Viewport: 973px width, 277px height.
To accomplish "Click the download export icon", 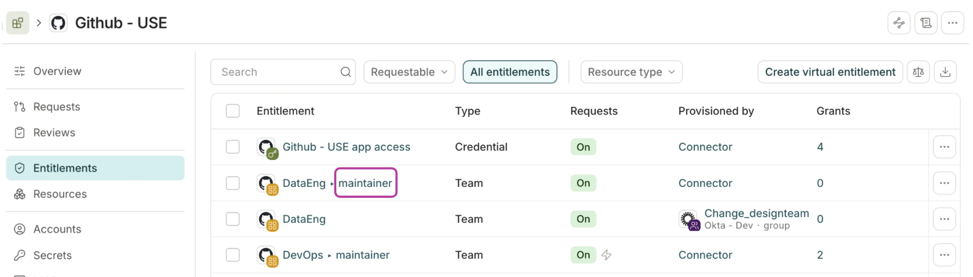I will [945, 72].
